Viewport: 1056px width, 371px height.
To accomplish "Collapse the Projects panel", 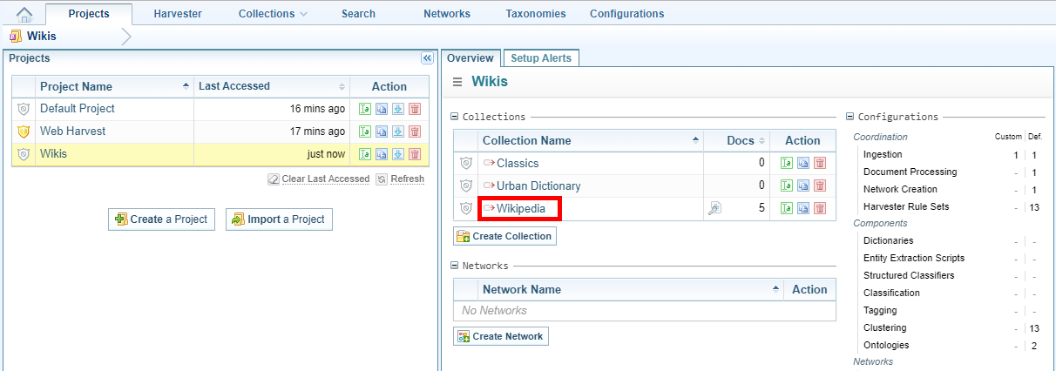I will coord(427,58).
